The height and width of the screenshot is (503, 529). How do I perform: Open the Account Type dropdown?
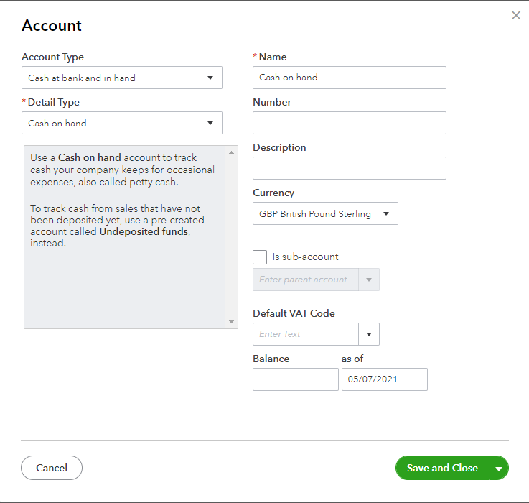pyautogui.click(x=122, y=78)
